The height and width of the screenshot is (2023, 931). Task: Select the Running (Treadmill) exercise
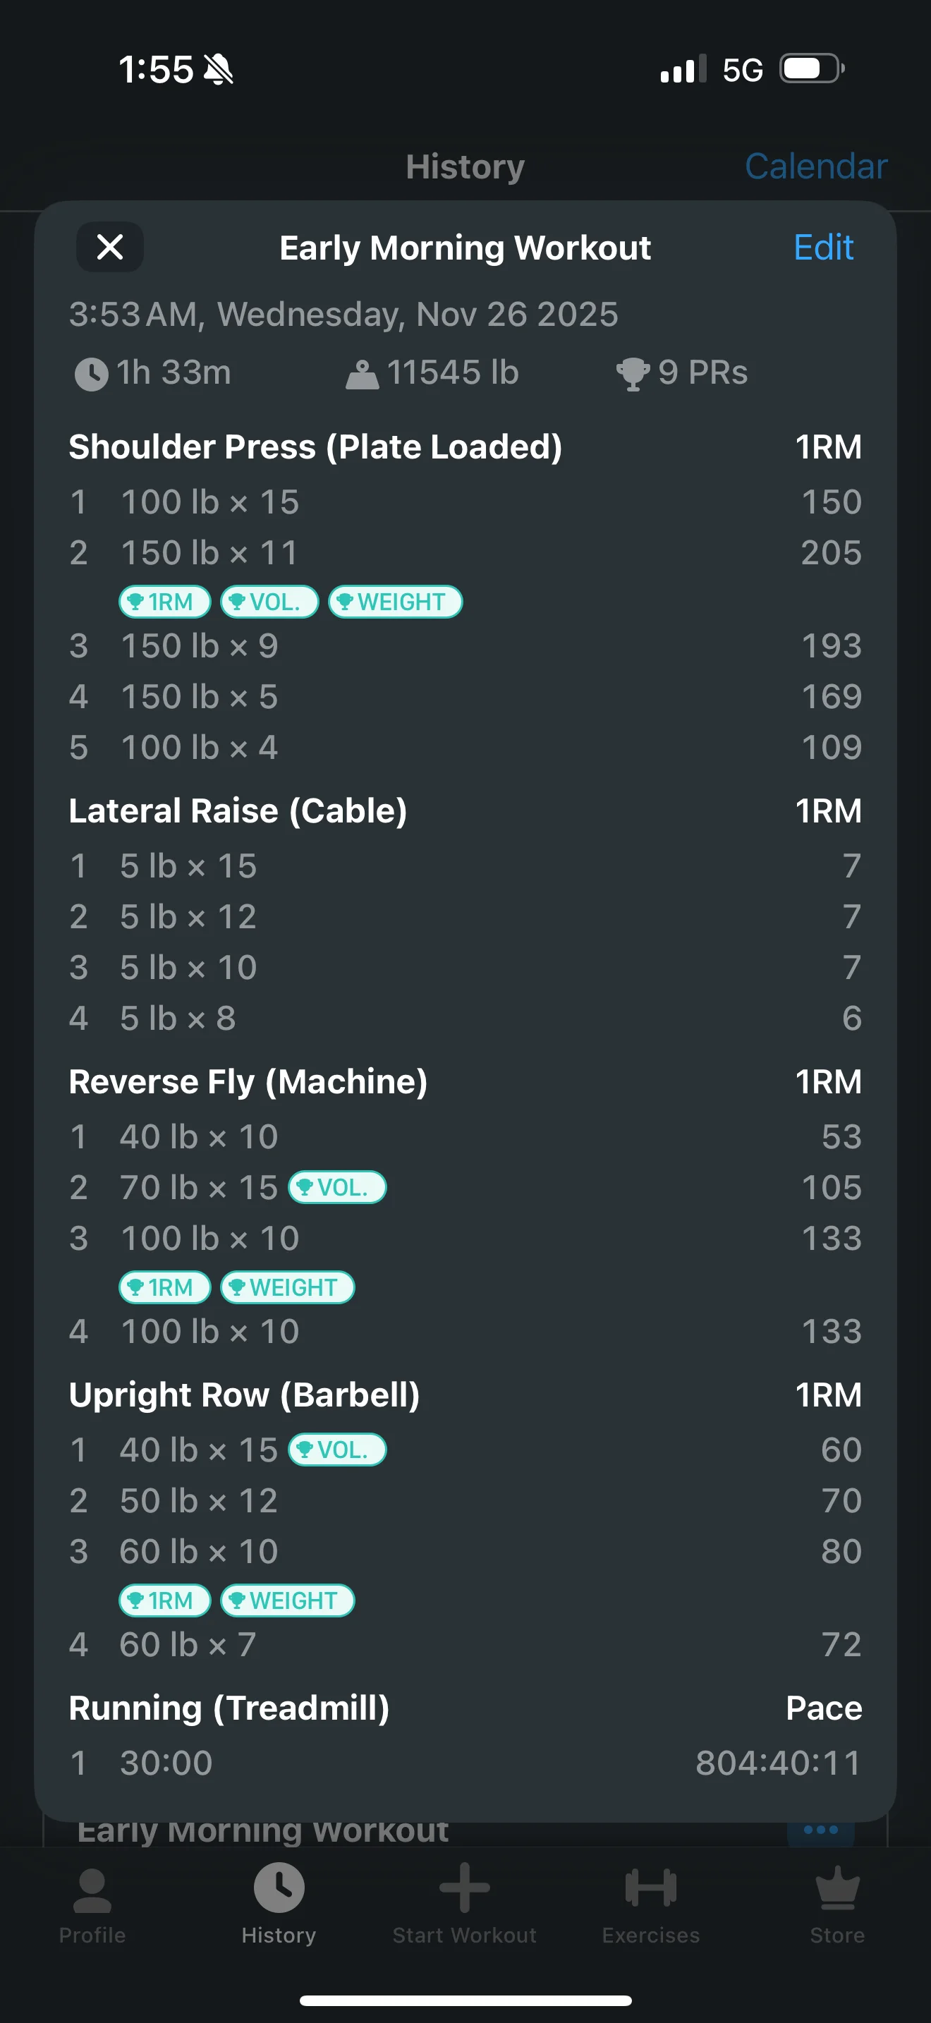[229, 1708]
